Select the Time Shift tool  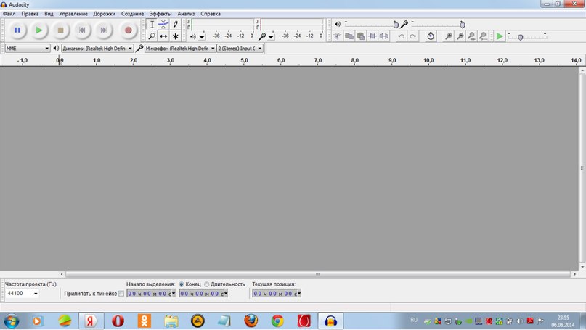[x=163, y=36]
